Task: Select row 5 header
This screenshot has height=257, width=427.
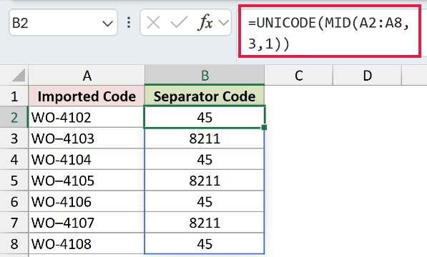Action: [14, 181]
